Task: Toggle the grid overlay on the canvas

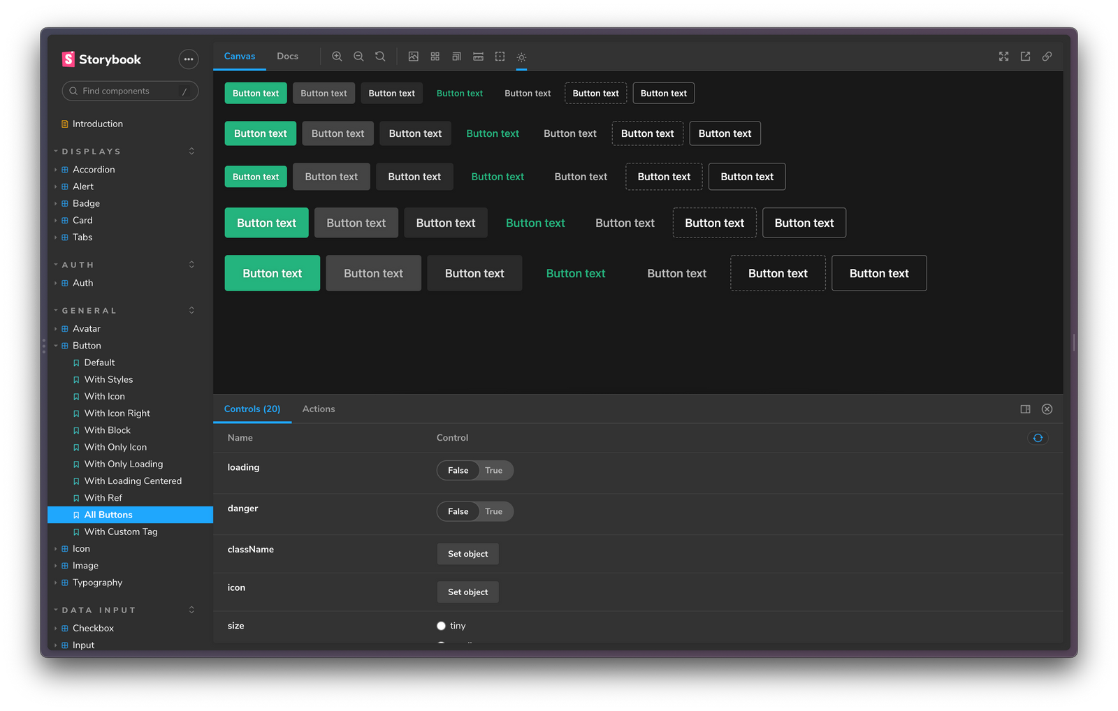Action: coord(435,57)
